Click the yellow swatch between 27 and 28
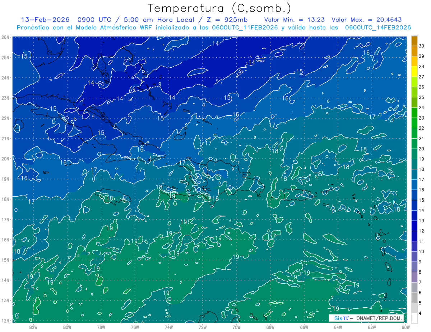 click(x=414, y=71)
